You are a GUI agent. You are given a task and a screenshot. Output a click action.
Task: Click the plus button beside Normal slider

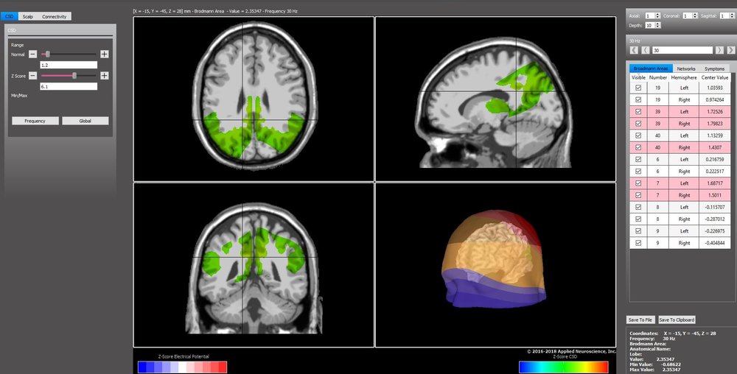coord(105,54)
